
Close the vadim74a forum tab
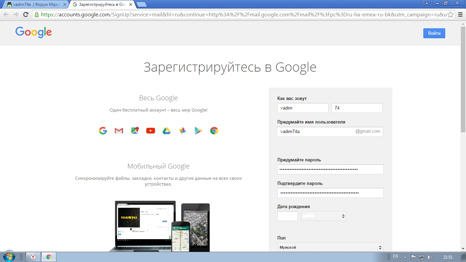click(64, 4)
